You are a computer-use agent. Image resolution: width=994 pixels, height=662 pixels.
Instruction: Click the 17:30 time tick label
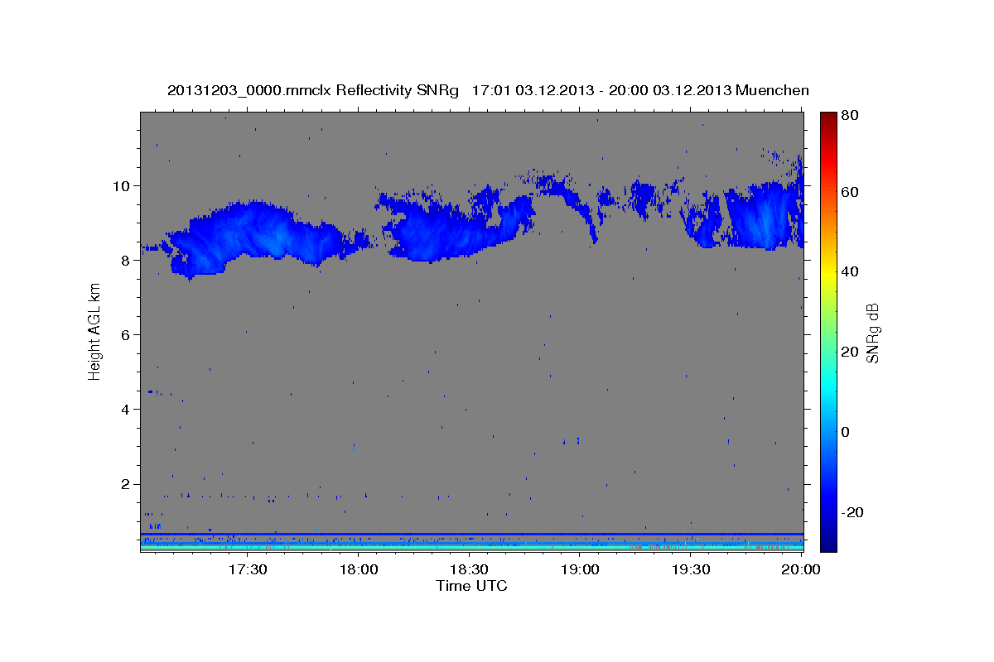pyautogui.click(x=248, y=570)
